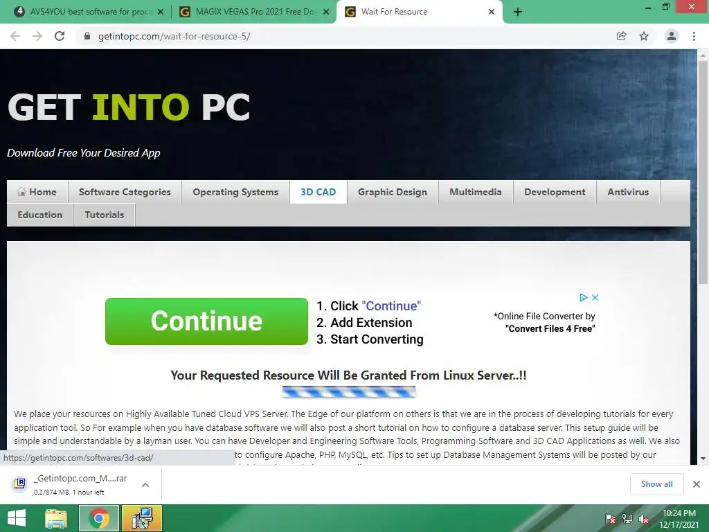Open the Software Categories menu
709x532 pixels.
click(125, 192)
